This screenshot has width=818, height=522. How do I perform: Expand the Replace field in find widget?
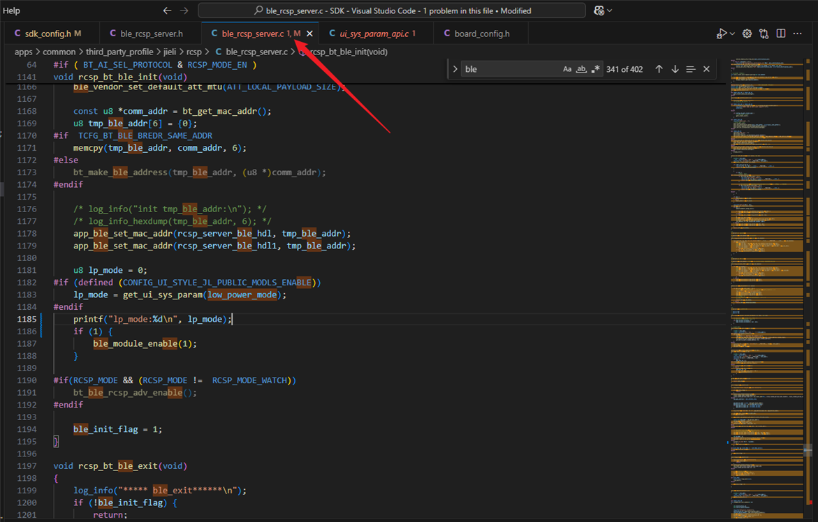point(455,69)
